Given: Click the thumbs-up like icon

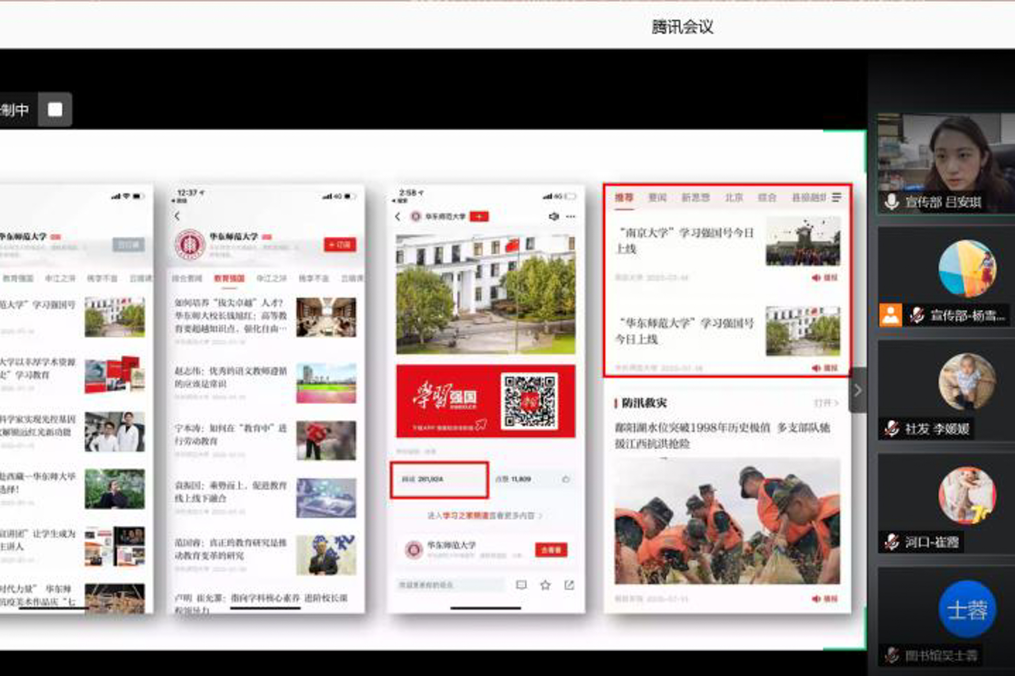Looking at the screenshot, I should pos(566,479).
